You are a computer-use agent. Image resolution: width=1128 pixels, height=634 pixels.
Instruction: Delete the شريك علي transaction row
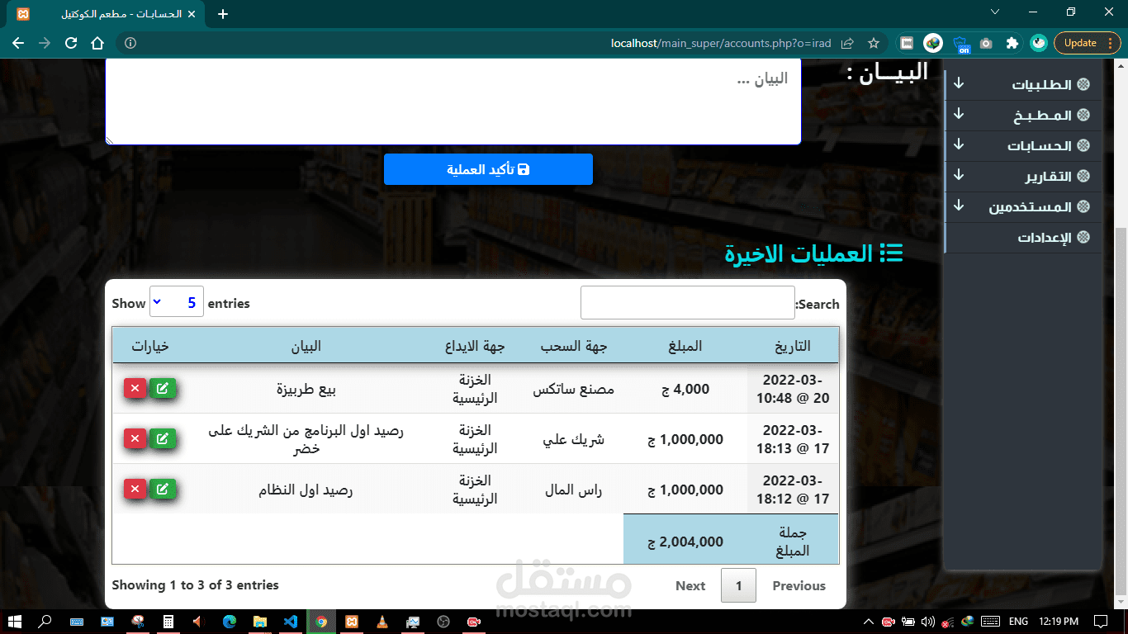pos(135,439)
